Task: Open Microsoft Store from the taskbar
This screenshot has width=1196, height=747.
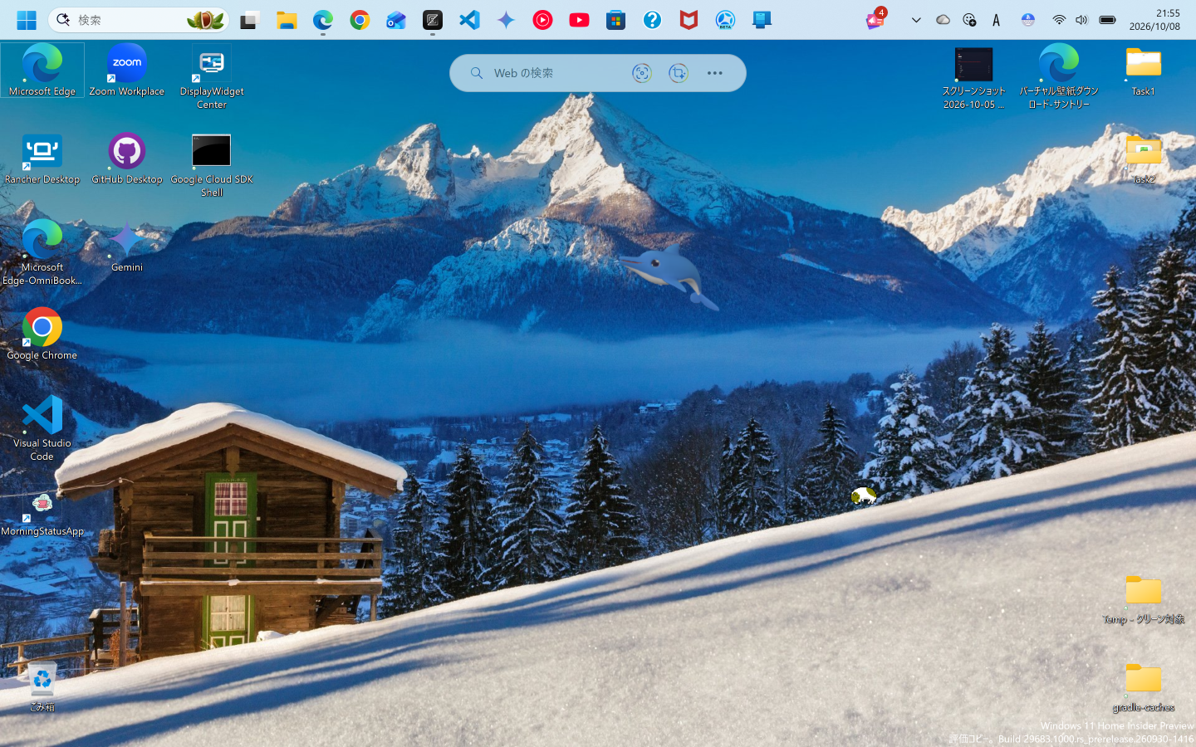Action: [x=615, y=20]
